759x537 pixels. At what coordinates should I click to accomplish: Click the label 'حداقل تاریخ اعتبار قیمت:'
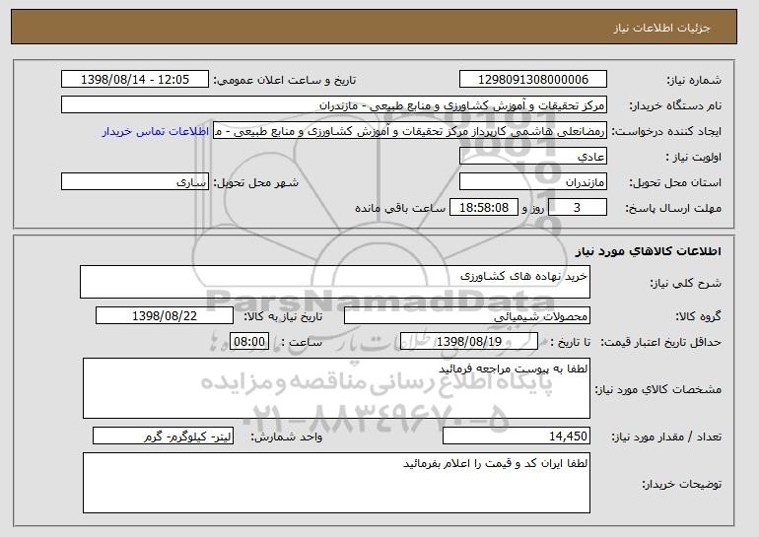pos(661,342)
